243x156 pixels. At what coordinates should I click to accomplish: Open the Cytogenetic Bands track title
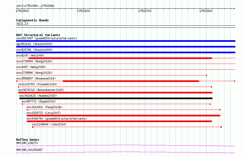pyautogui.click(x=32, y=20)
